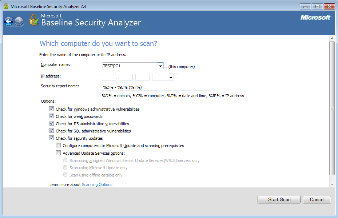338x218 pixels.
Task: Maximize the Baseline Security Analyzer window
Action: click(x=317, y=7)
